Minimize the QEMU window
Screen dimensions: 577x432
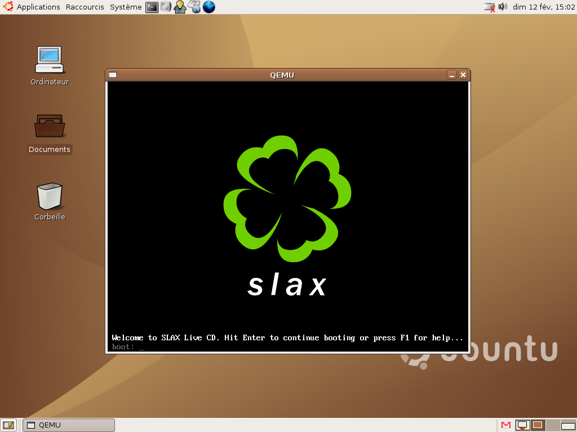coord(452,75)
